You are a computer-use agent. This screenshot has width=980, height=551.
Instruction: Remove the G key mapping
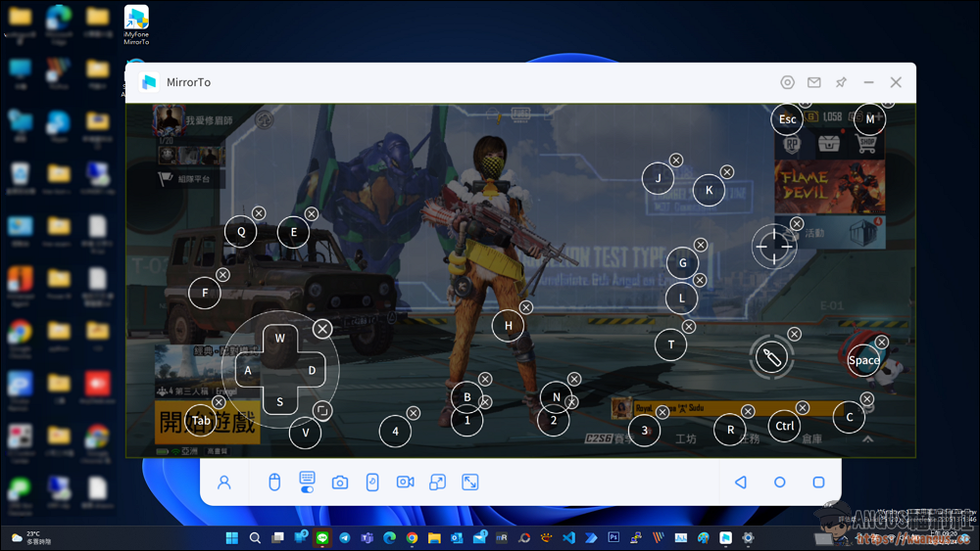pyautogui.click(x=701, y=246)
